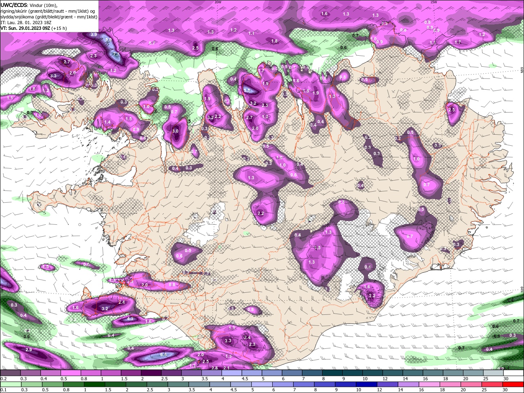This screenshot has width=524, height=393.
Task: Click the 'slydda/snjókoma' header line
Action: coord(49,17)
